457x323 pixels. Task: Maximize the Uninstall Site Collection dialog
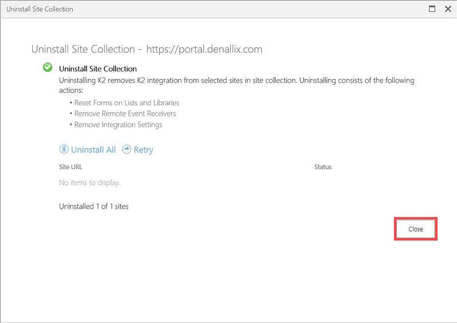[x=432, y=9]
